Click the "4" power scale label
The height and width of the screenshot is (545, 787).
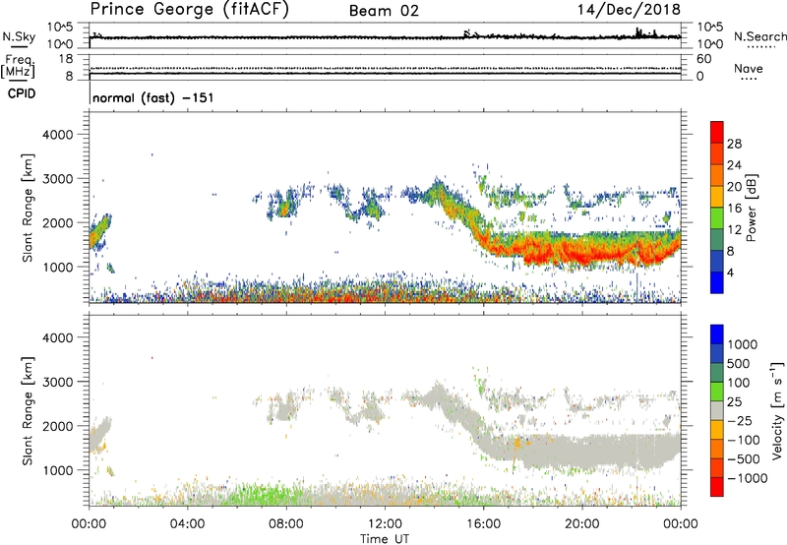(730, 272)
